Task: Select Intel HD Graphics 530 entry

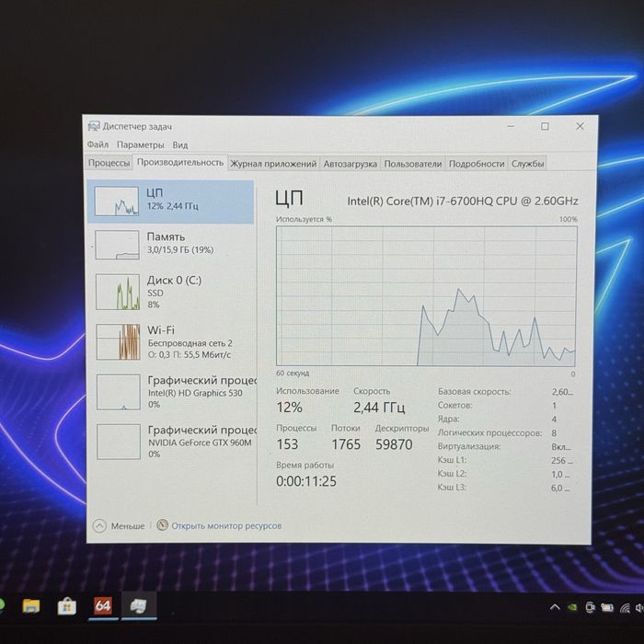Action: pos(171,392)
